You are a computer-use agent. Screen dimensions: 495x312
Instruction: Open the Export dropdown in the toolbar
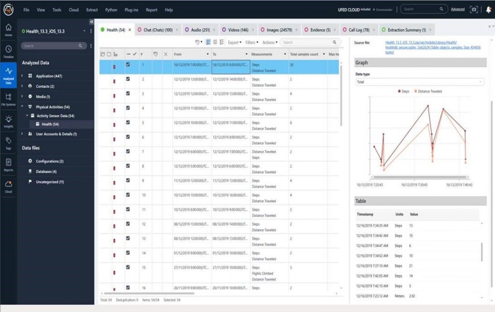pyautogui.click(x=234, y=43)
